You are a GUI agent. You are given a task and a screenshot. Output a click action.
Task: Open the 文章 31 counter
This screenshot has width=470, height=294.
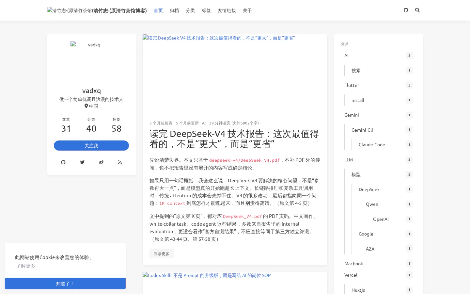[x=66, y=125]
